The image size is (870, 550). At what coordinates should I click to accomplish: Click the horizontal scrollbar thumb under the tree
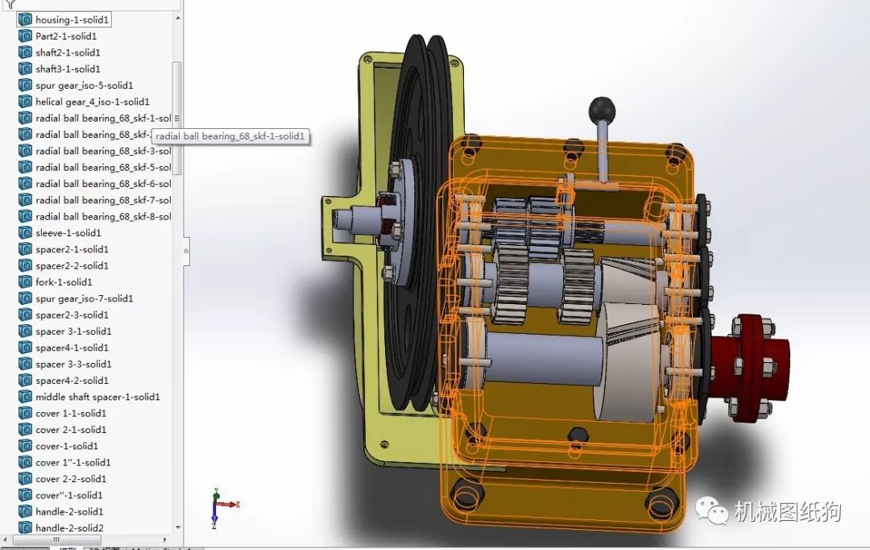[56, 540]
